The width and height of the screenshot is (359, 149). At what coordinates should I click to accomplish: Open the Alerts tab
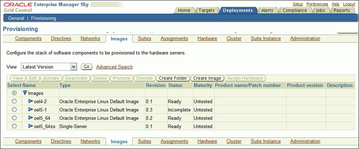tap(267, 10)
